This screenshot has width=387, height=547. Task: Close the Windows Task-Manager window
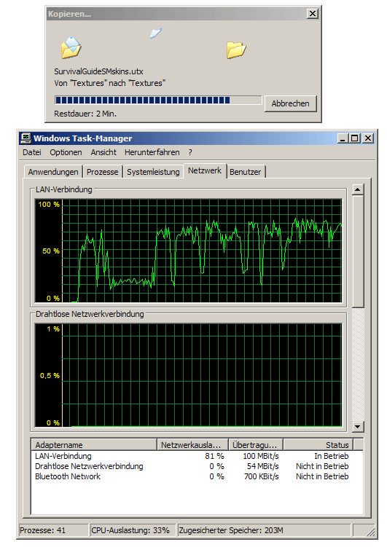(368, 138)
